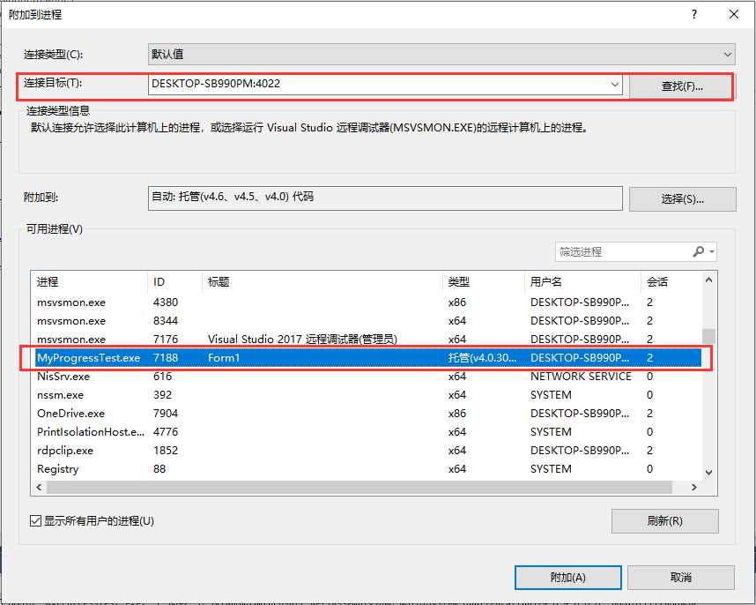Click the 附加(A) attach button

pos(568,578)
